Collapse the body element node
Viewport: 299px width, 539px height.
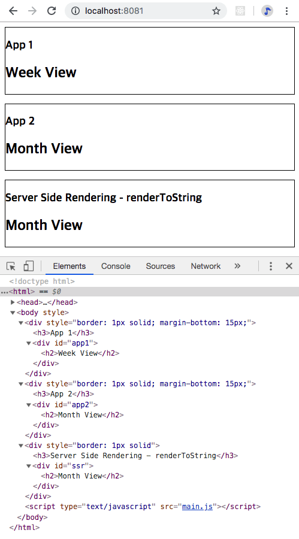pyautogui.click(x=13, y=313)
